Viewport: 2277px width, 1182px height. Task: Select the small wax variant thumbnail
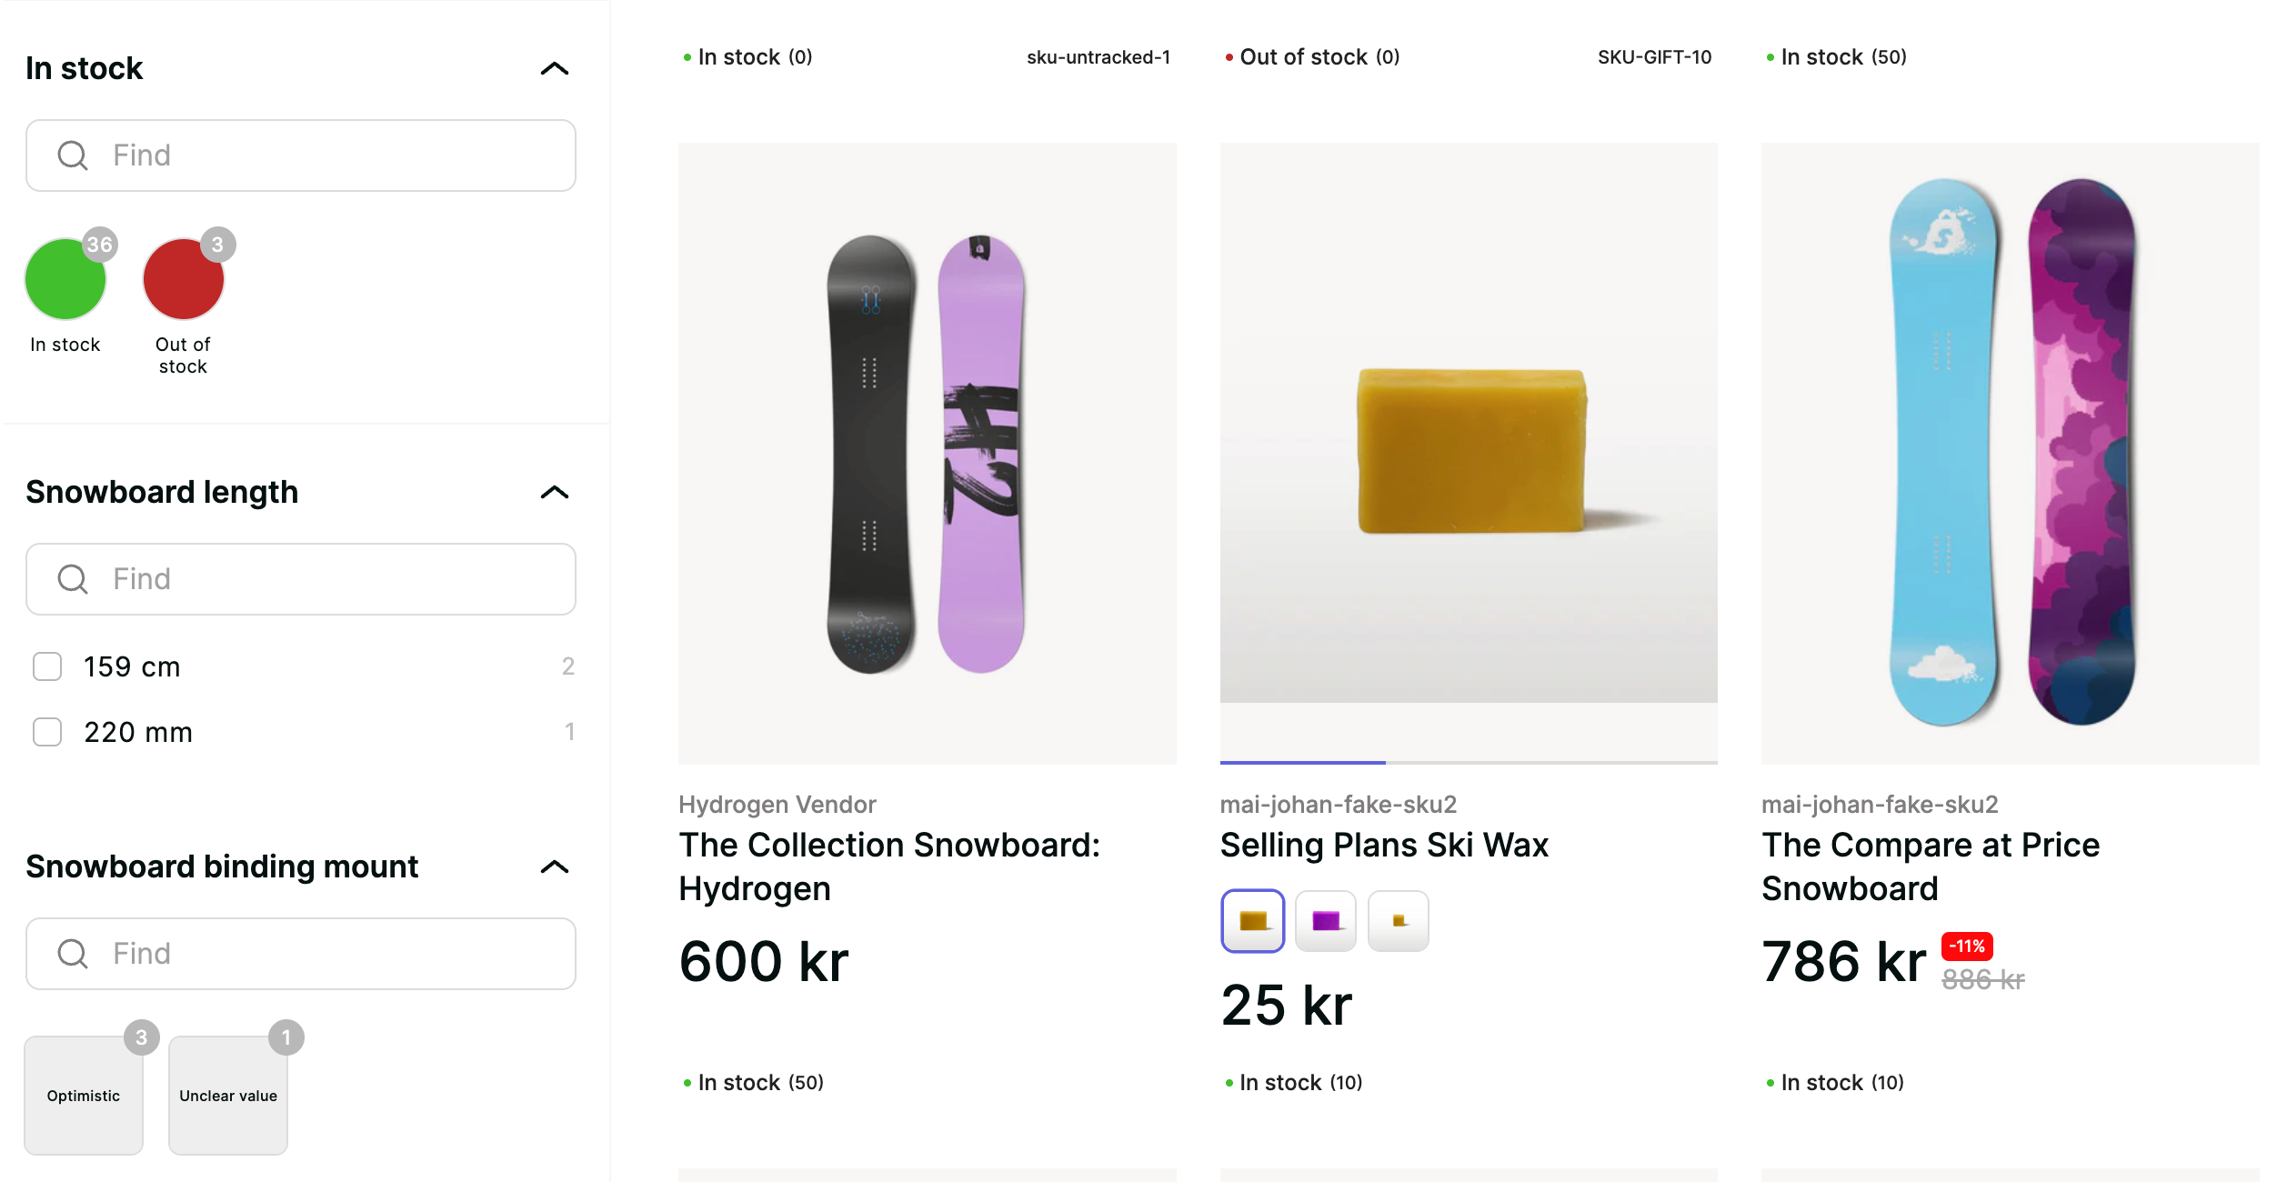[1398, 921]
